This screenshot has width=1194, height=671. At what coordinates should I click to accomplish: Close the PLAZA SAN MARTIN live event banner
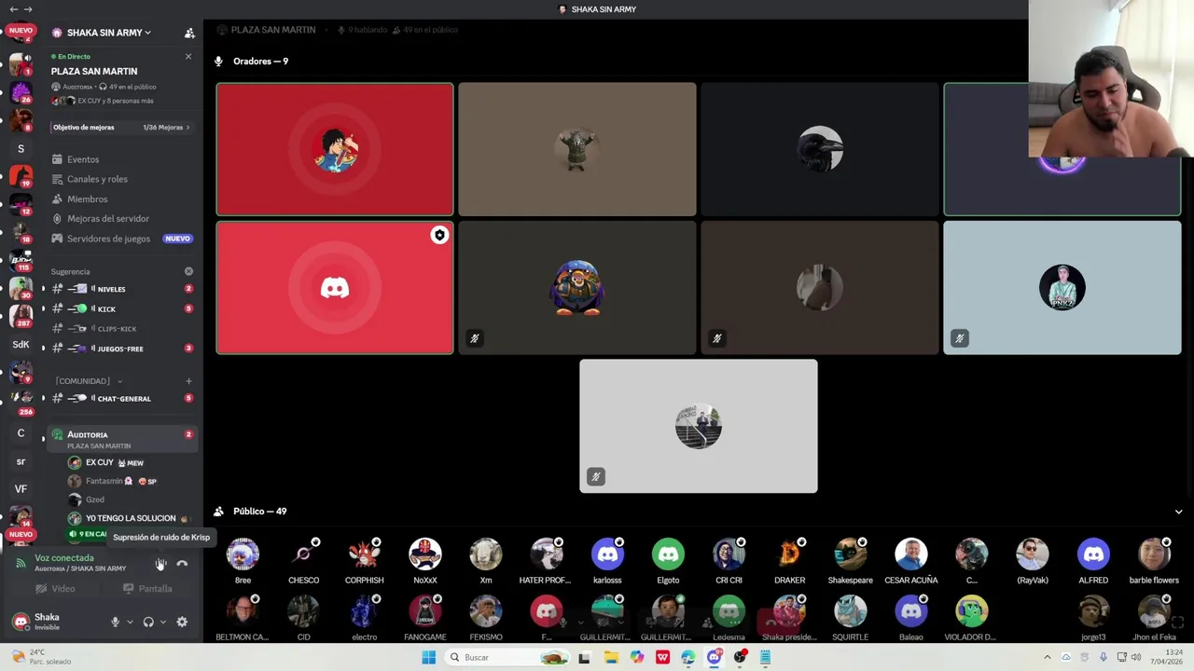[x=188, y=57]
